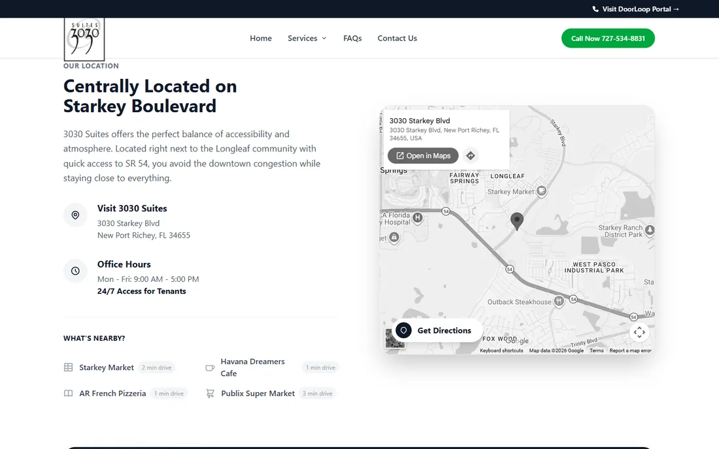Screen dimensions: 719x449
Task: Click the Havana Dreamers Cafe label
Action: coord(253,367)
